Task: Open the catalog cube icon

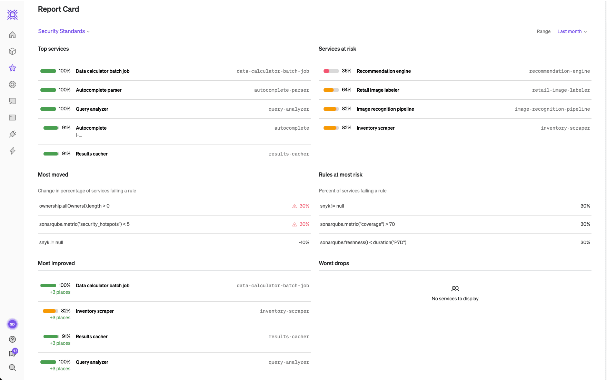Action: pos(12,51)
